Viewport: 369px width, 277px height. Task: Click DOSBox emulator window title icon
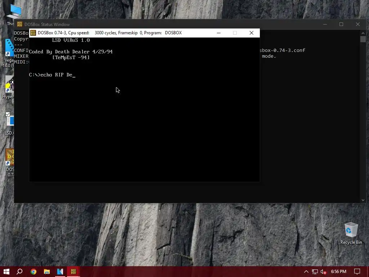(33, 33)
